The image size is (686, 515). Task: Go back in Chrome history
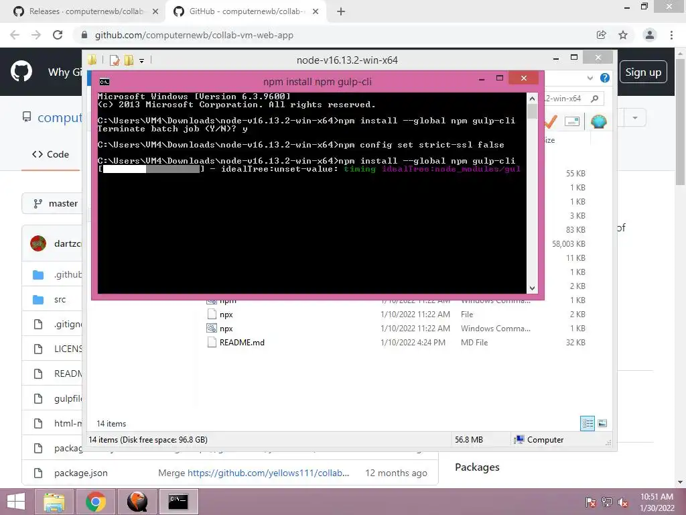[x=15, y=35]
